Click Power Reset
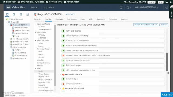Image resolution: width=173 pixels, height=97 pixels. 72,2
